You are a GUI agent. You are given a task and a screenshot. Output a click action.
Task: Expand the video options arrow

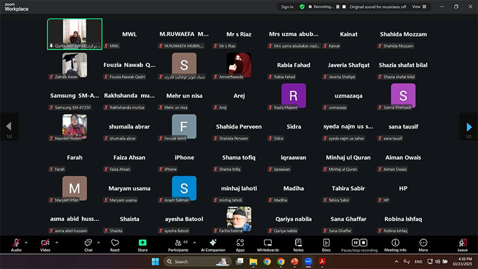tap(57, 242)
